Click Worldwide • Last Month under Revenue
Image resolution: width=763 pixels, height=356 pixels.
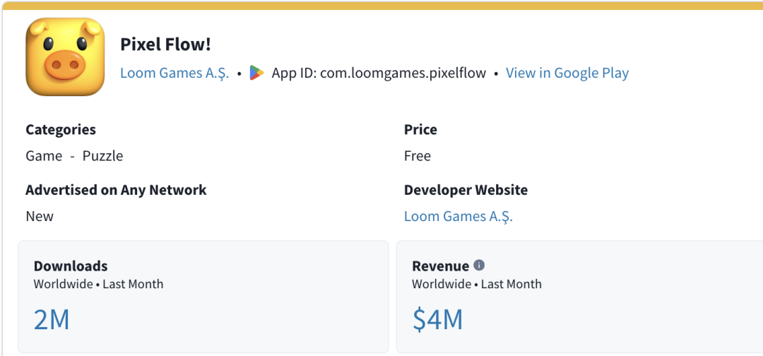pyautogui.click(x=477, y=284)
